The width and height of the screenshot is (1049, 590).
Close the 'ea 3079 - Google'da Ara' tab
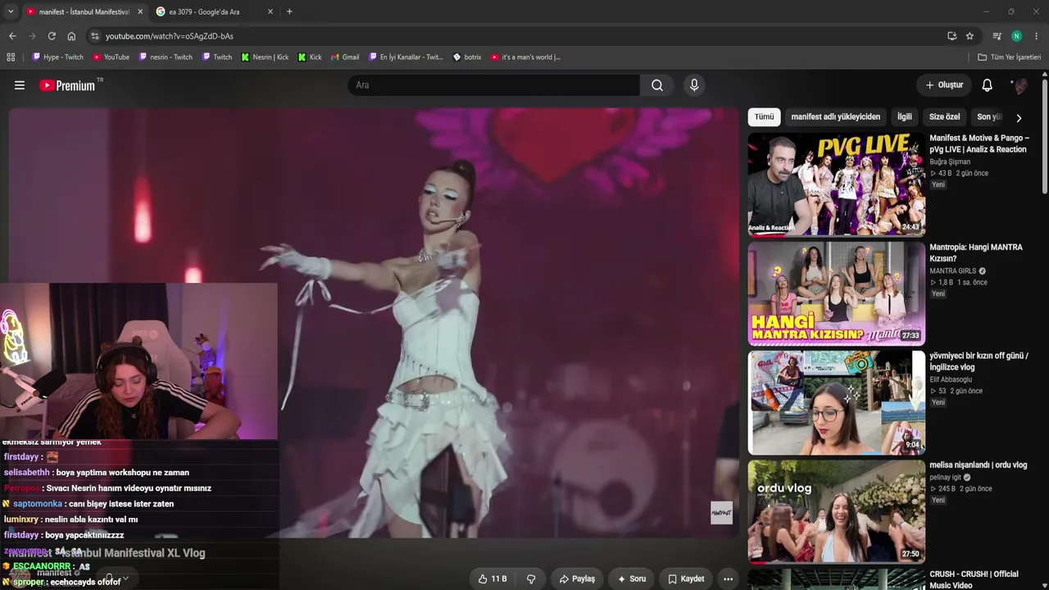coord(270,11)
